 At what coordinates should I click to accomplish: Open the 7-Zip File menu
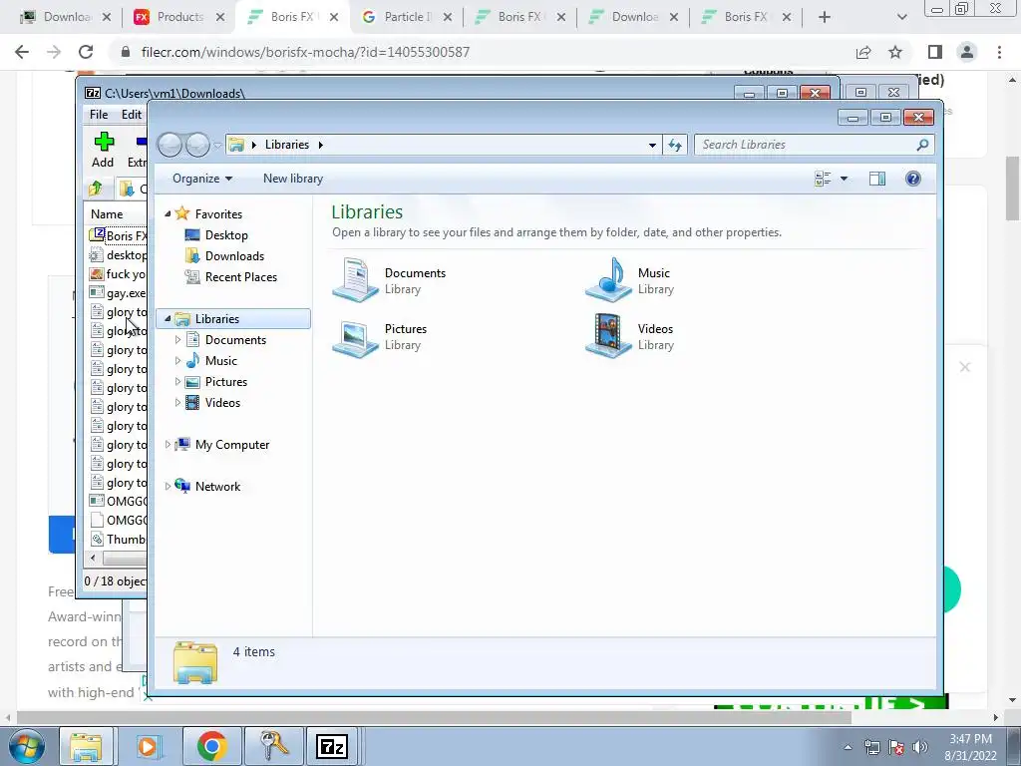(99, 114)
